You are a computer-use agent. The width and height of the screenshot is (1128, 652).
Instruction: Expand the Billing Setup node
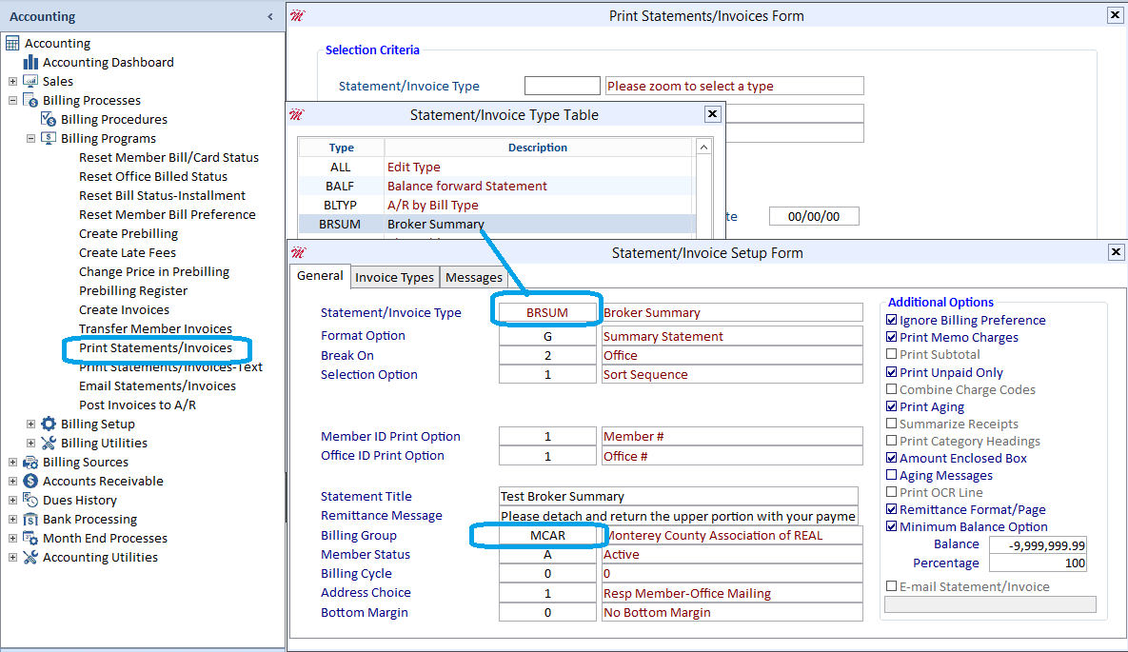[x=30, y=424]
